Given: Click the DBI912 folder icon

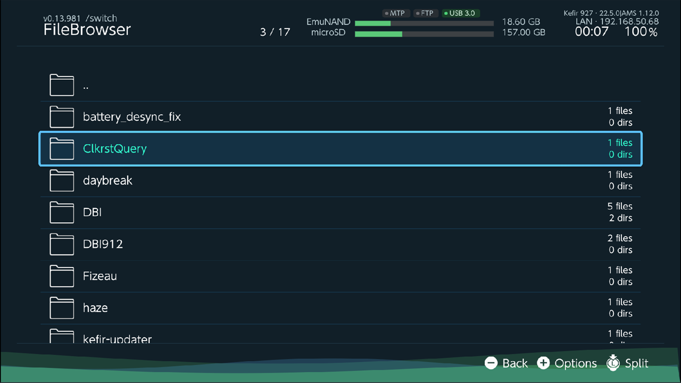Looking at the screenshot, I should [62, 245].
